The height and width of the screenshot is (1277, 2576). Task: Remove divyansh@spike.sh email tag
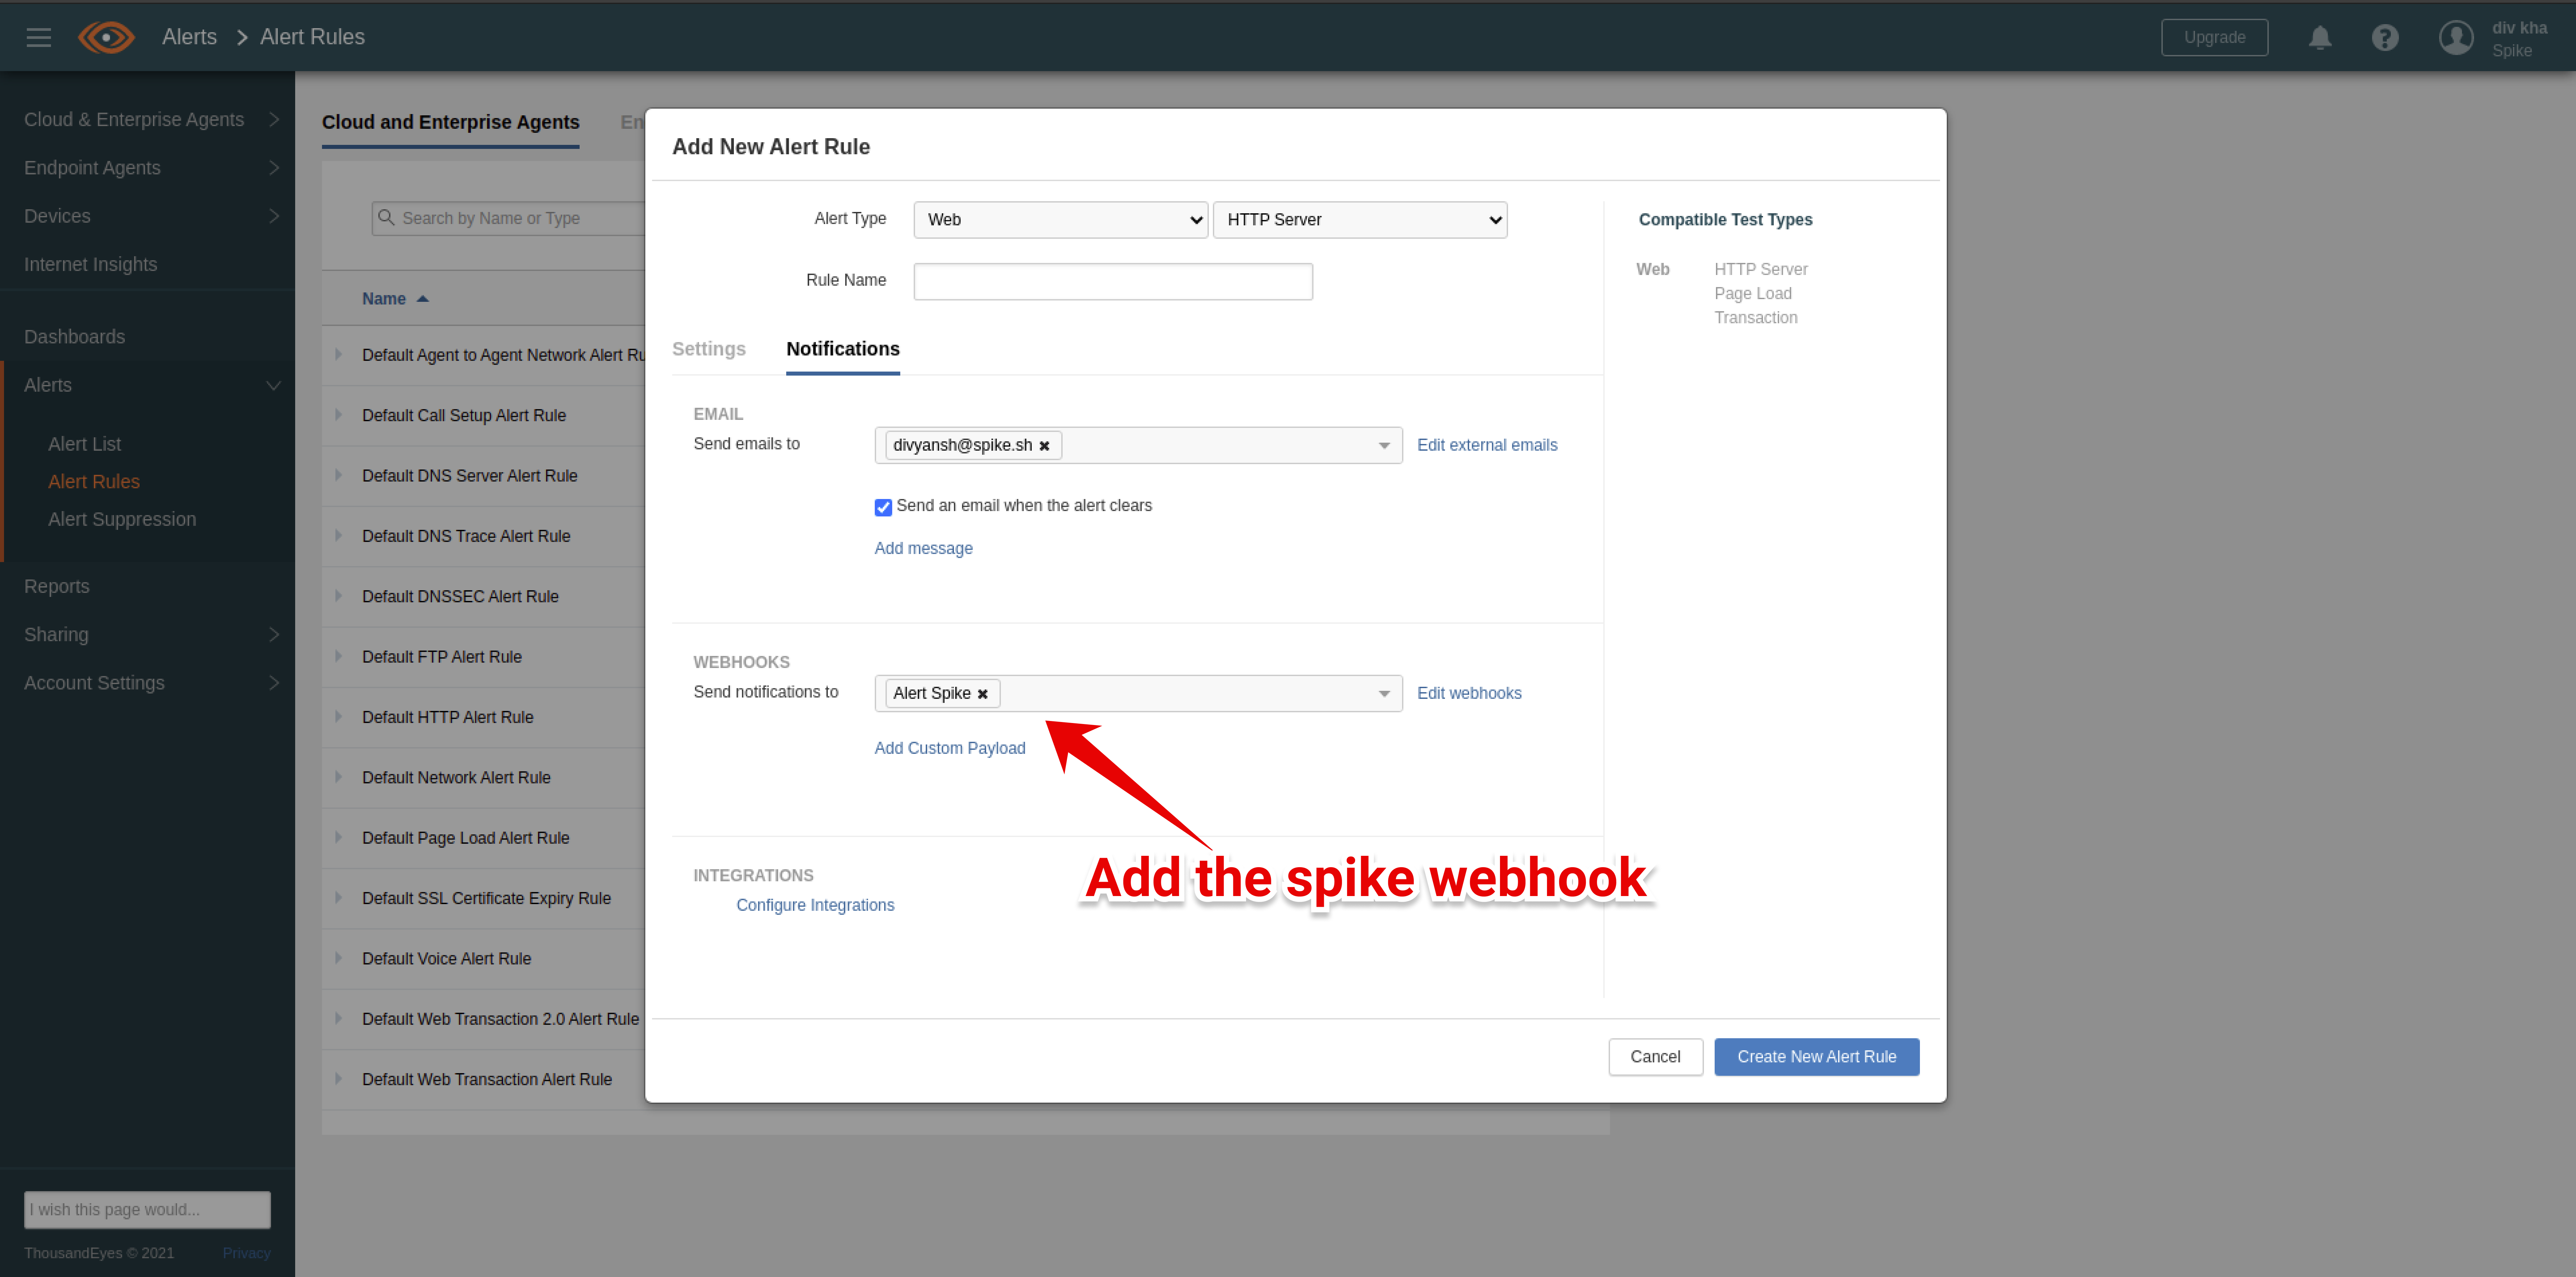click(1044, 446)
